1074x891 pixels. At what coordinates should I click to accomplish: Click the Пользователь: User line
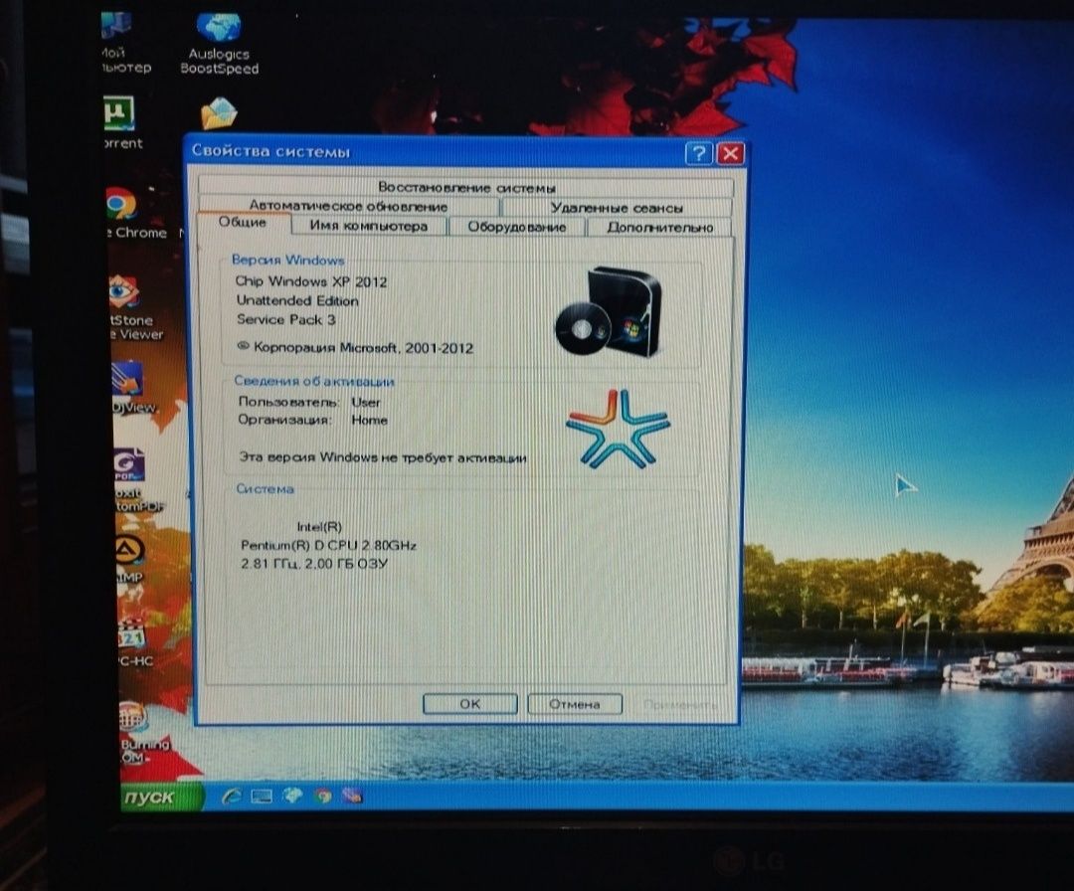coord(309,402)
